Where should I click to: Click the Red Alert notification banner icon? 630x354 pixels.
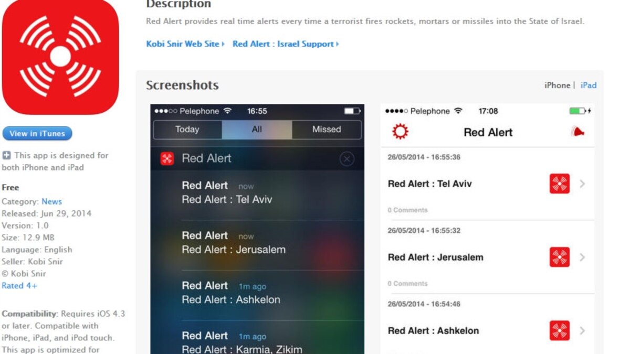167,158
